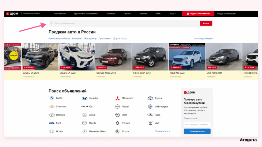
Task: Open the Акция promo banner
Action: point(13,57)
